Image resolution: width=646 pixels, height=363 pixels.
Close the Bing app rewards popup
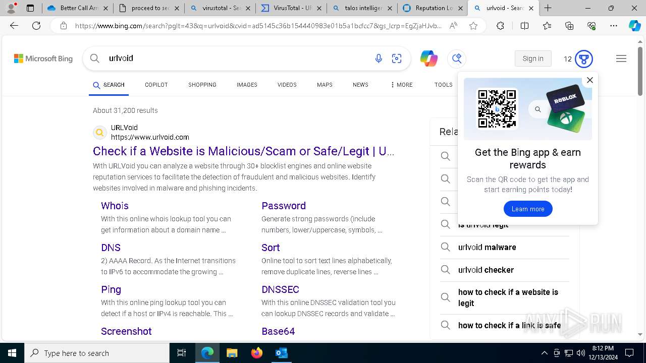pos(589,80)
